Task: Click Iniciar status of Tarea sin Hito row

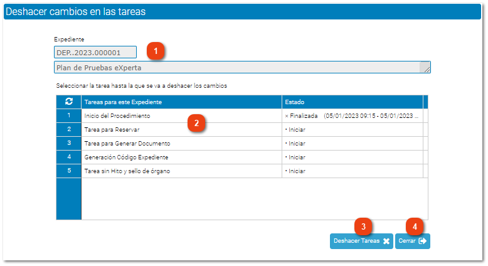Action: tap(353, 171)
